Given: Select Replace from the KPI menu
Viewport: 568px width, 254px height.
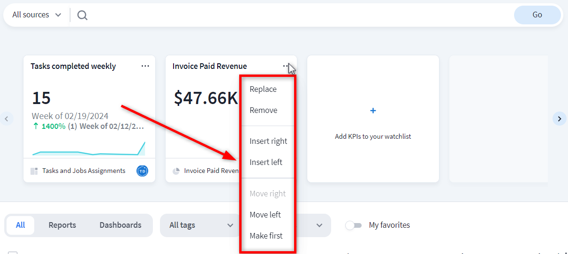Looking at the screenshot, I should [263, 90].
